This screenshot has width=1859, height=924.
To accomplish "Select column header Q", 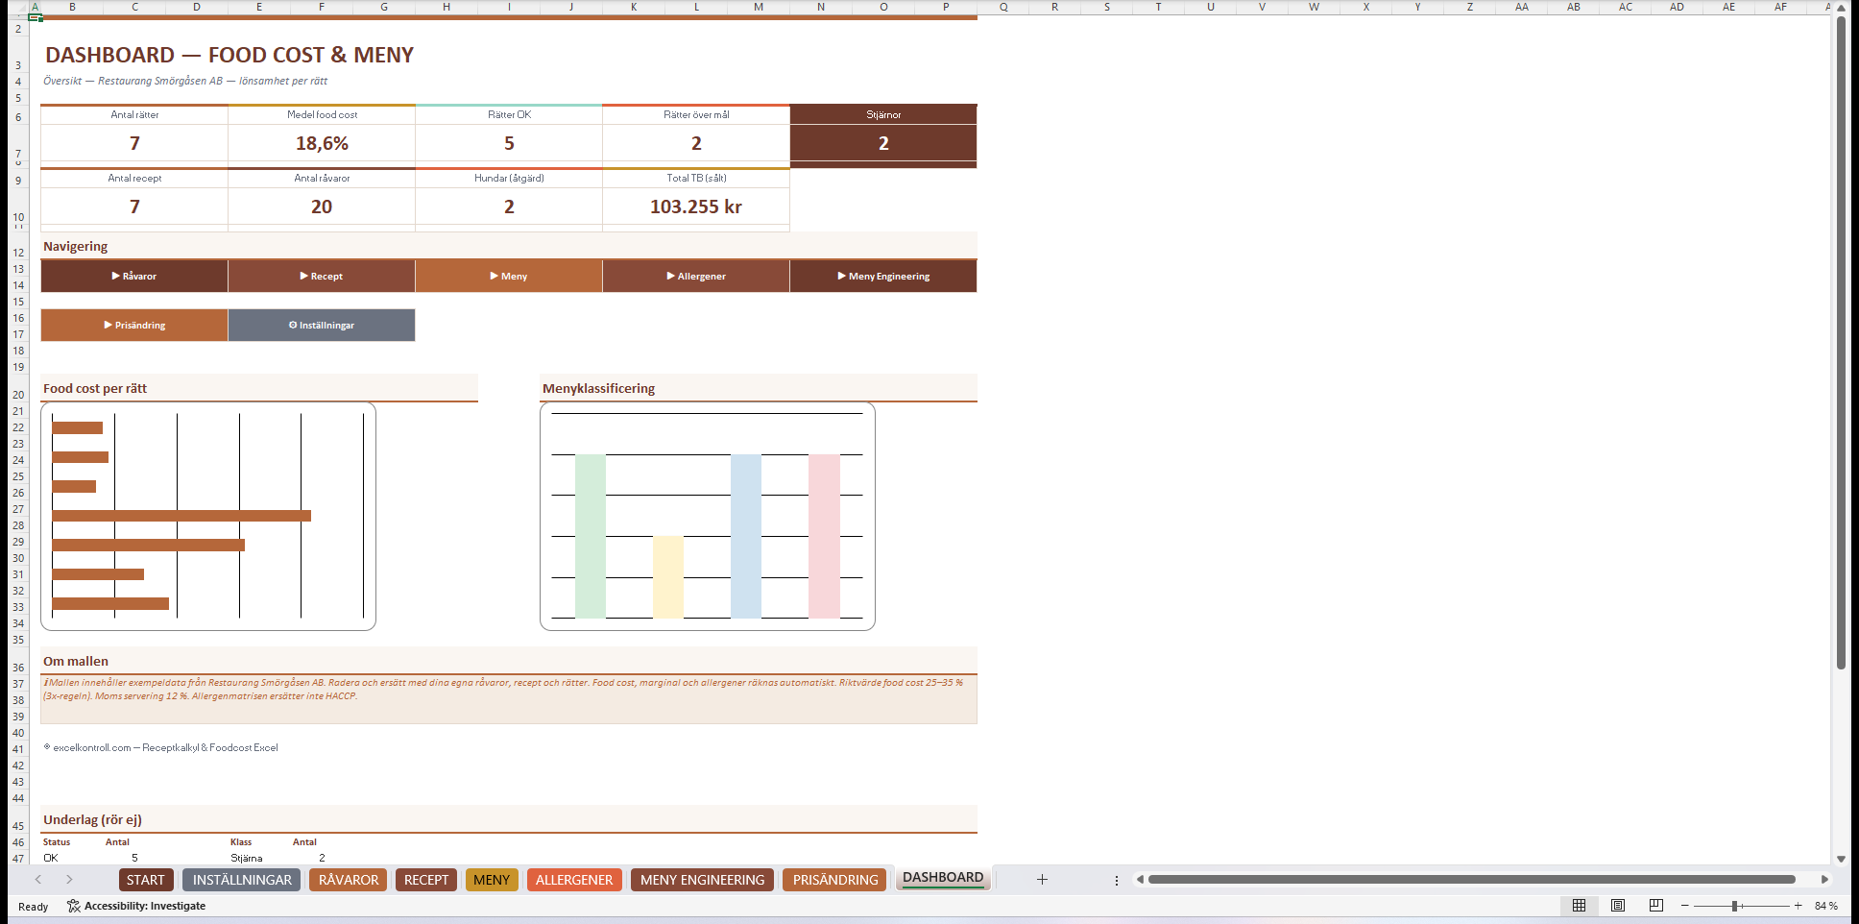I will tap(1003, 7).
